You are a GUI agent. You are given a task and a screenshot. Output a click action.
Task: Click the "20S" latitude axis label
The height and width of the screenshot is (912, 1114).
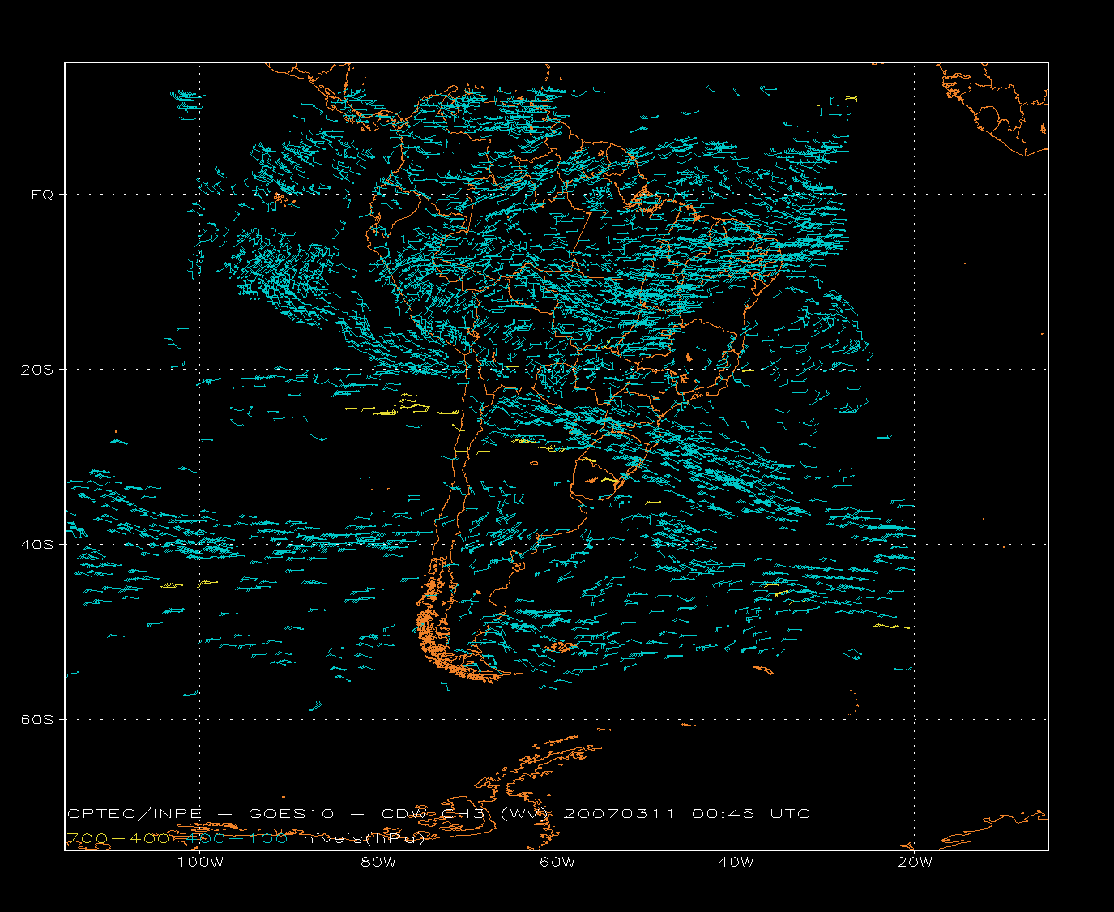tap(36, 370)
